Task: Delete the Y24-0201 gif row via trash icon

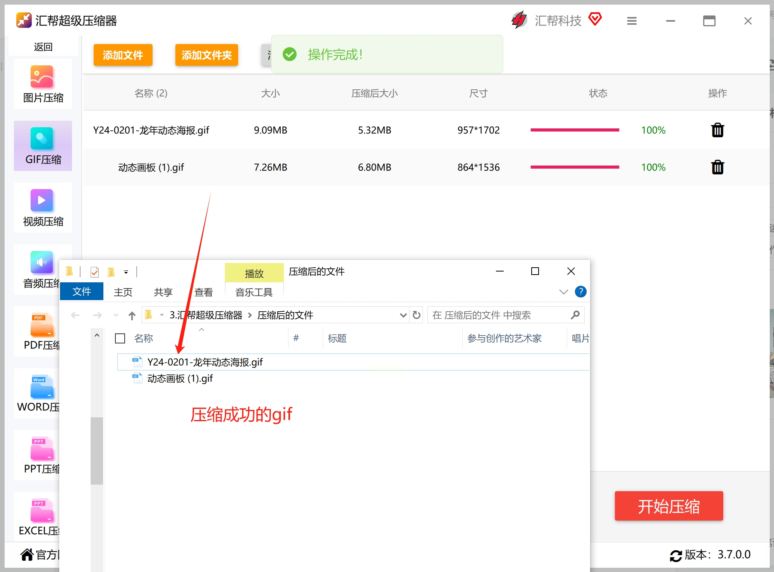Action: tap(717, 130)
